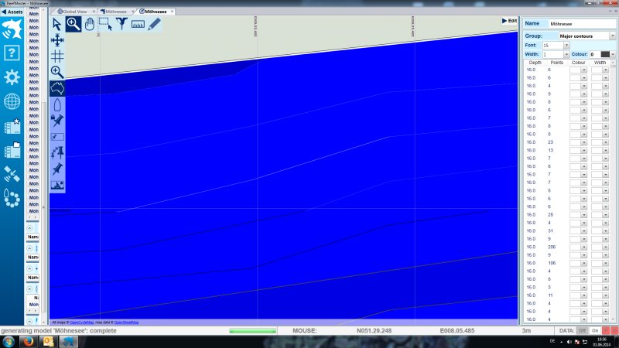This screenshot has width=619, height=348.
Task: Open the Width dropdown
Action: 566,55
